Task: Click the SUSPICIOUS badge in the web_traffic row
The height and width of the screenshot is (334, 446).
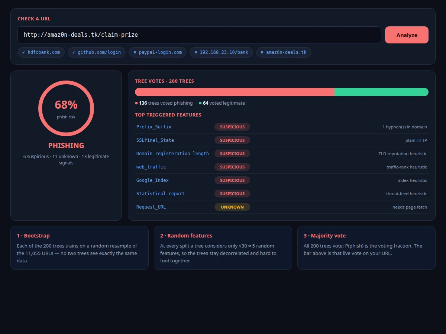Action: point(232,167)
